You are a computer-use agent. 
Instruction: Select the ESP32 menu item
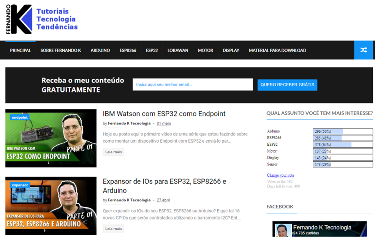(x=152, y=50)
